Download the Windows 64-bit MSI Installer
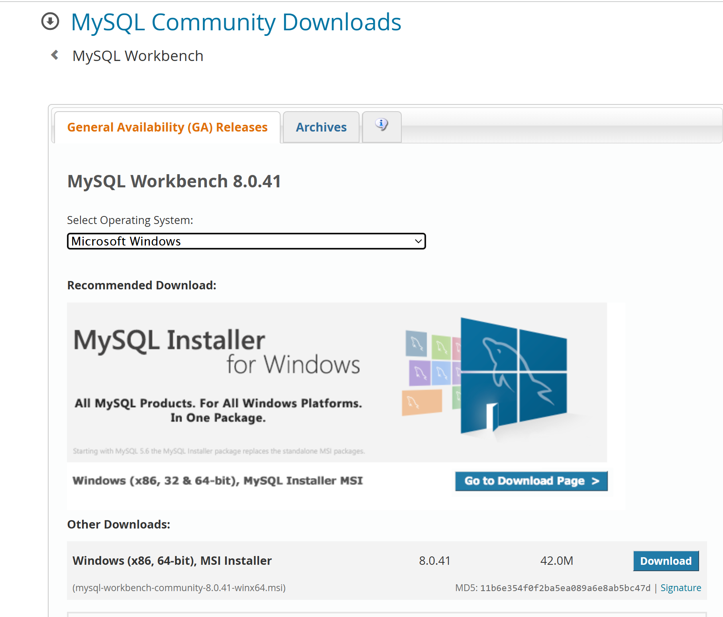Image resolution: width=723 pixels, height=617 pixels. pyautogui.click(x=666, y=561)
